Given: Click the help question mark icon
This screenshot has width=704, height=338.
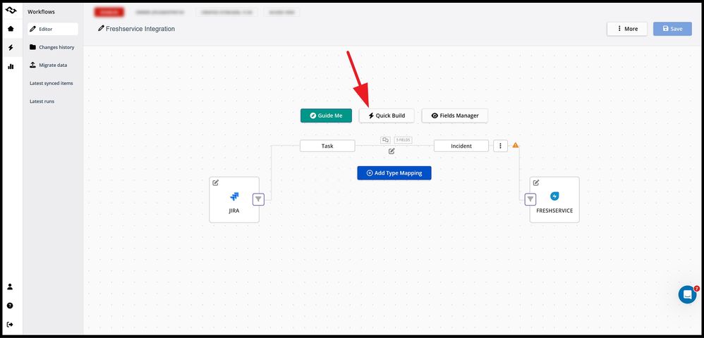Looking at the screenshot, I should (10, 306).
